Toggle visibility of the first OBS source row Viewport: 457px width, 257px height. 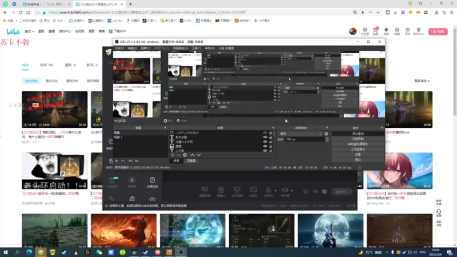click(x=265, y=132)
